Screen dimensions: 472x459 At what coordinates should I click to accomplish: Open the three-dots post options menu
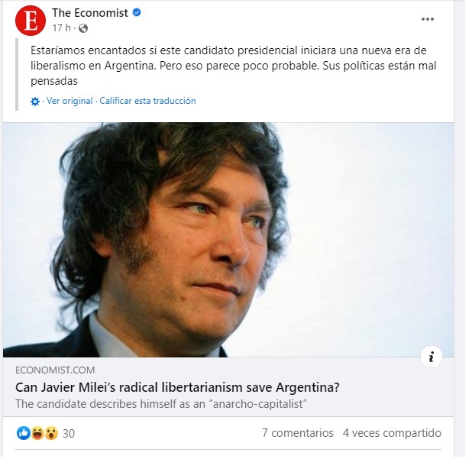pyautogui.click(x=428, y=19)
